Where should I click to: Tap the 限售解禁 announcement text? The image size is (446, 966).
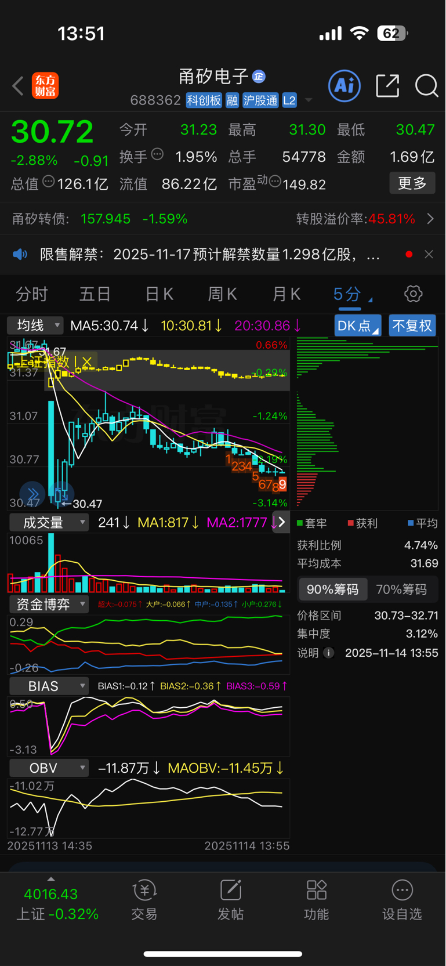[210, 254]
